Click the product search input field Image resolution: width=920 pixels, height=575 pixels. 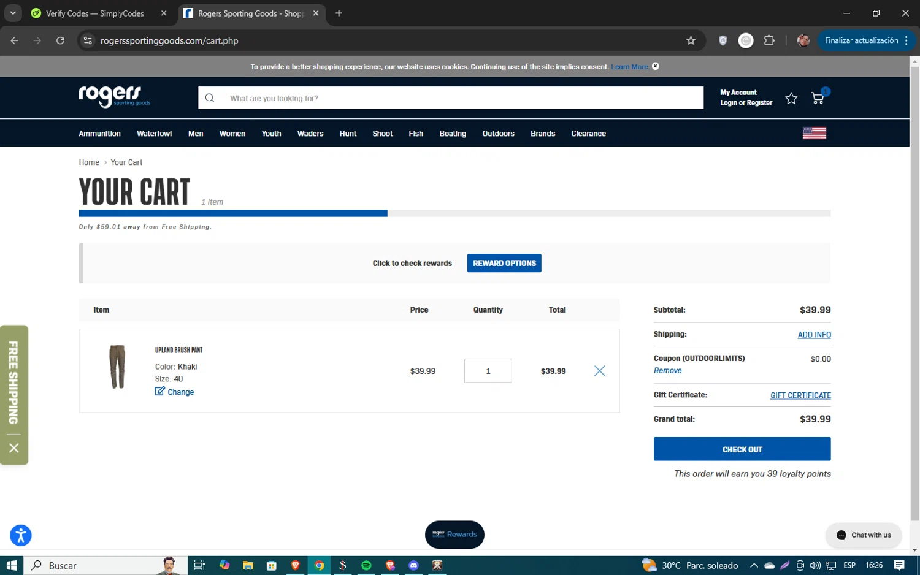(x=451, y=97)
